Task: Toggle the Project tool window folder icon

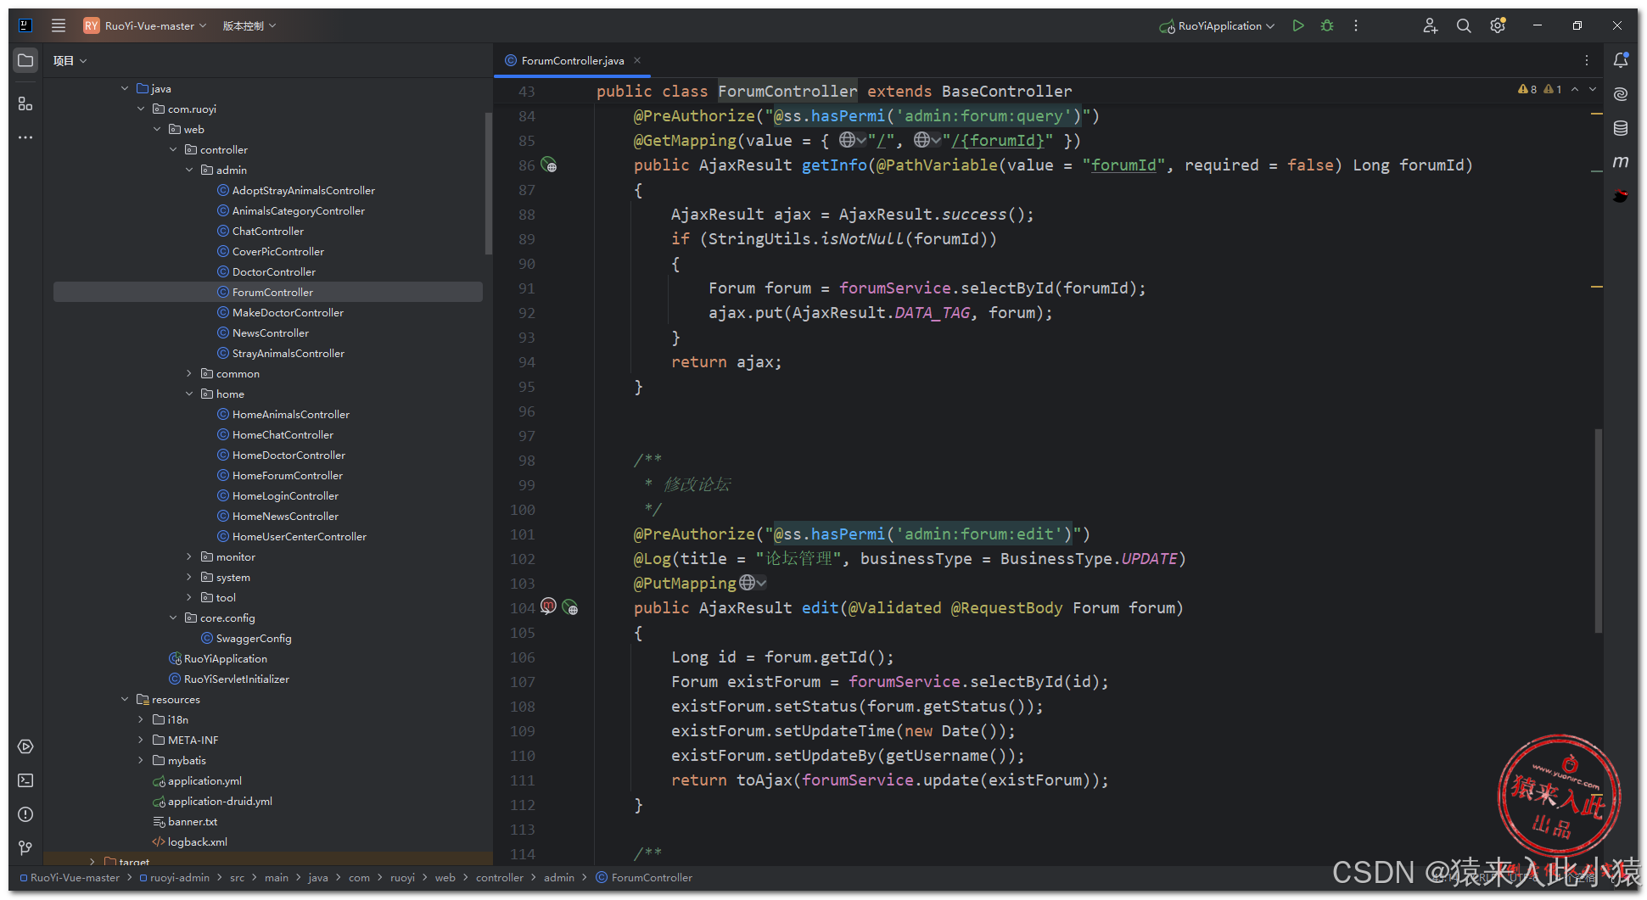Action: 25,60
